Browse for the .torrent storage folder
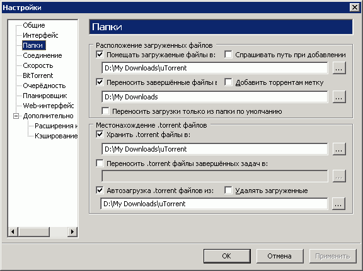Screen dimensions: 363x271 tap(339, 149)
